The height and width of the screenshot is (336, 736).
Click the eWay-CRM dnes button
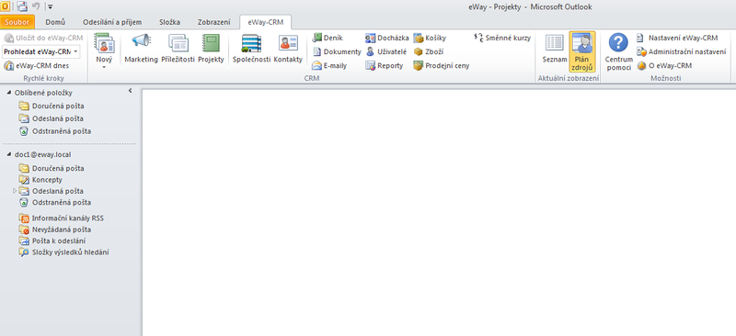pyautogui.click(x=36, y=65)
